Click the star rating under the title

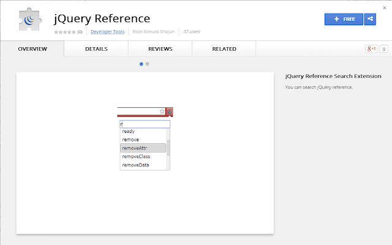tap(65, 32)
